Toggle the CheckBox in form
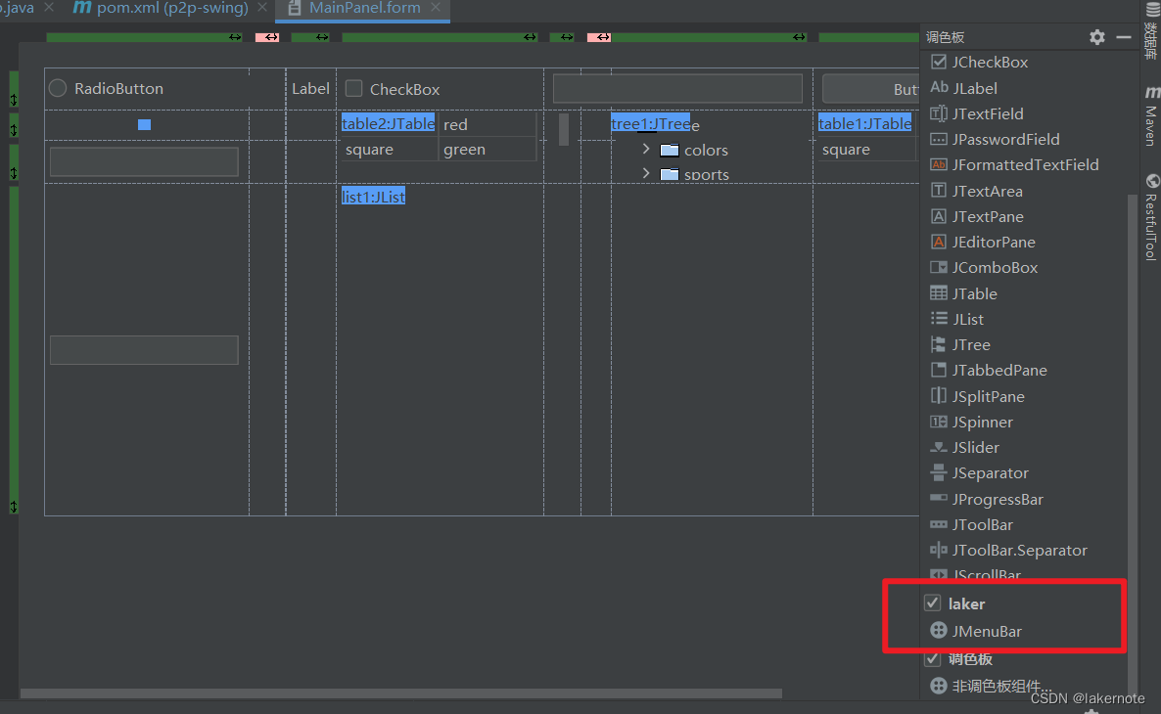Viewport: 1161px width, 714px height. (x=354, y=89)
